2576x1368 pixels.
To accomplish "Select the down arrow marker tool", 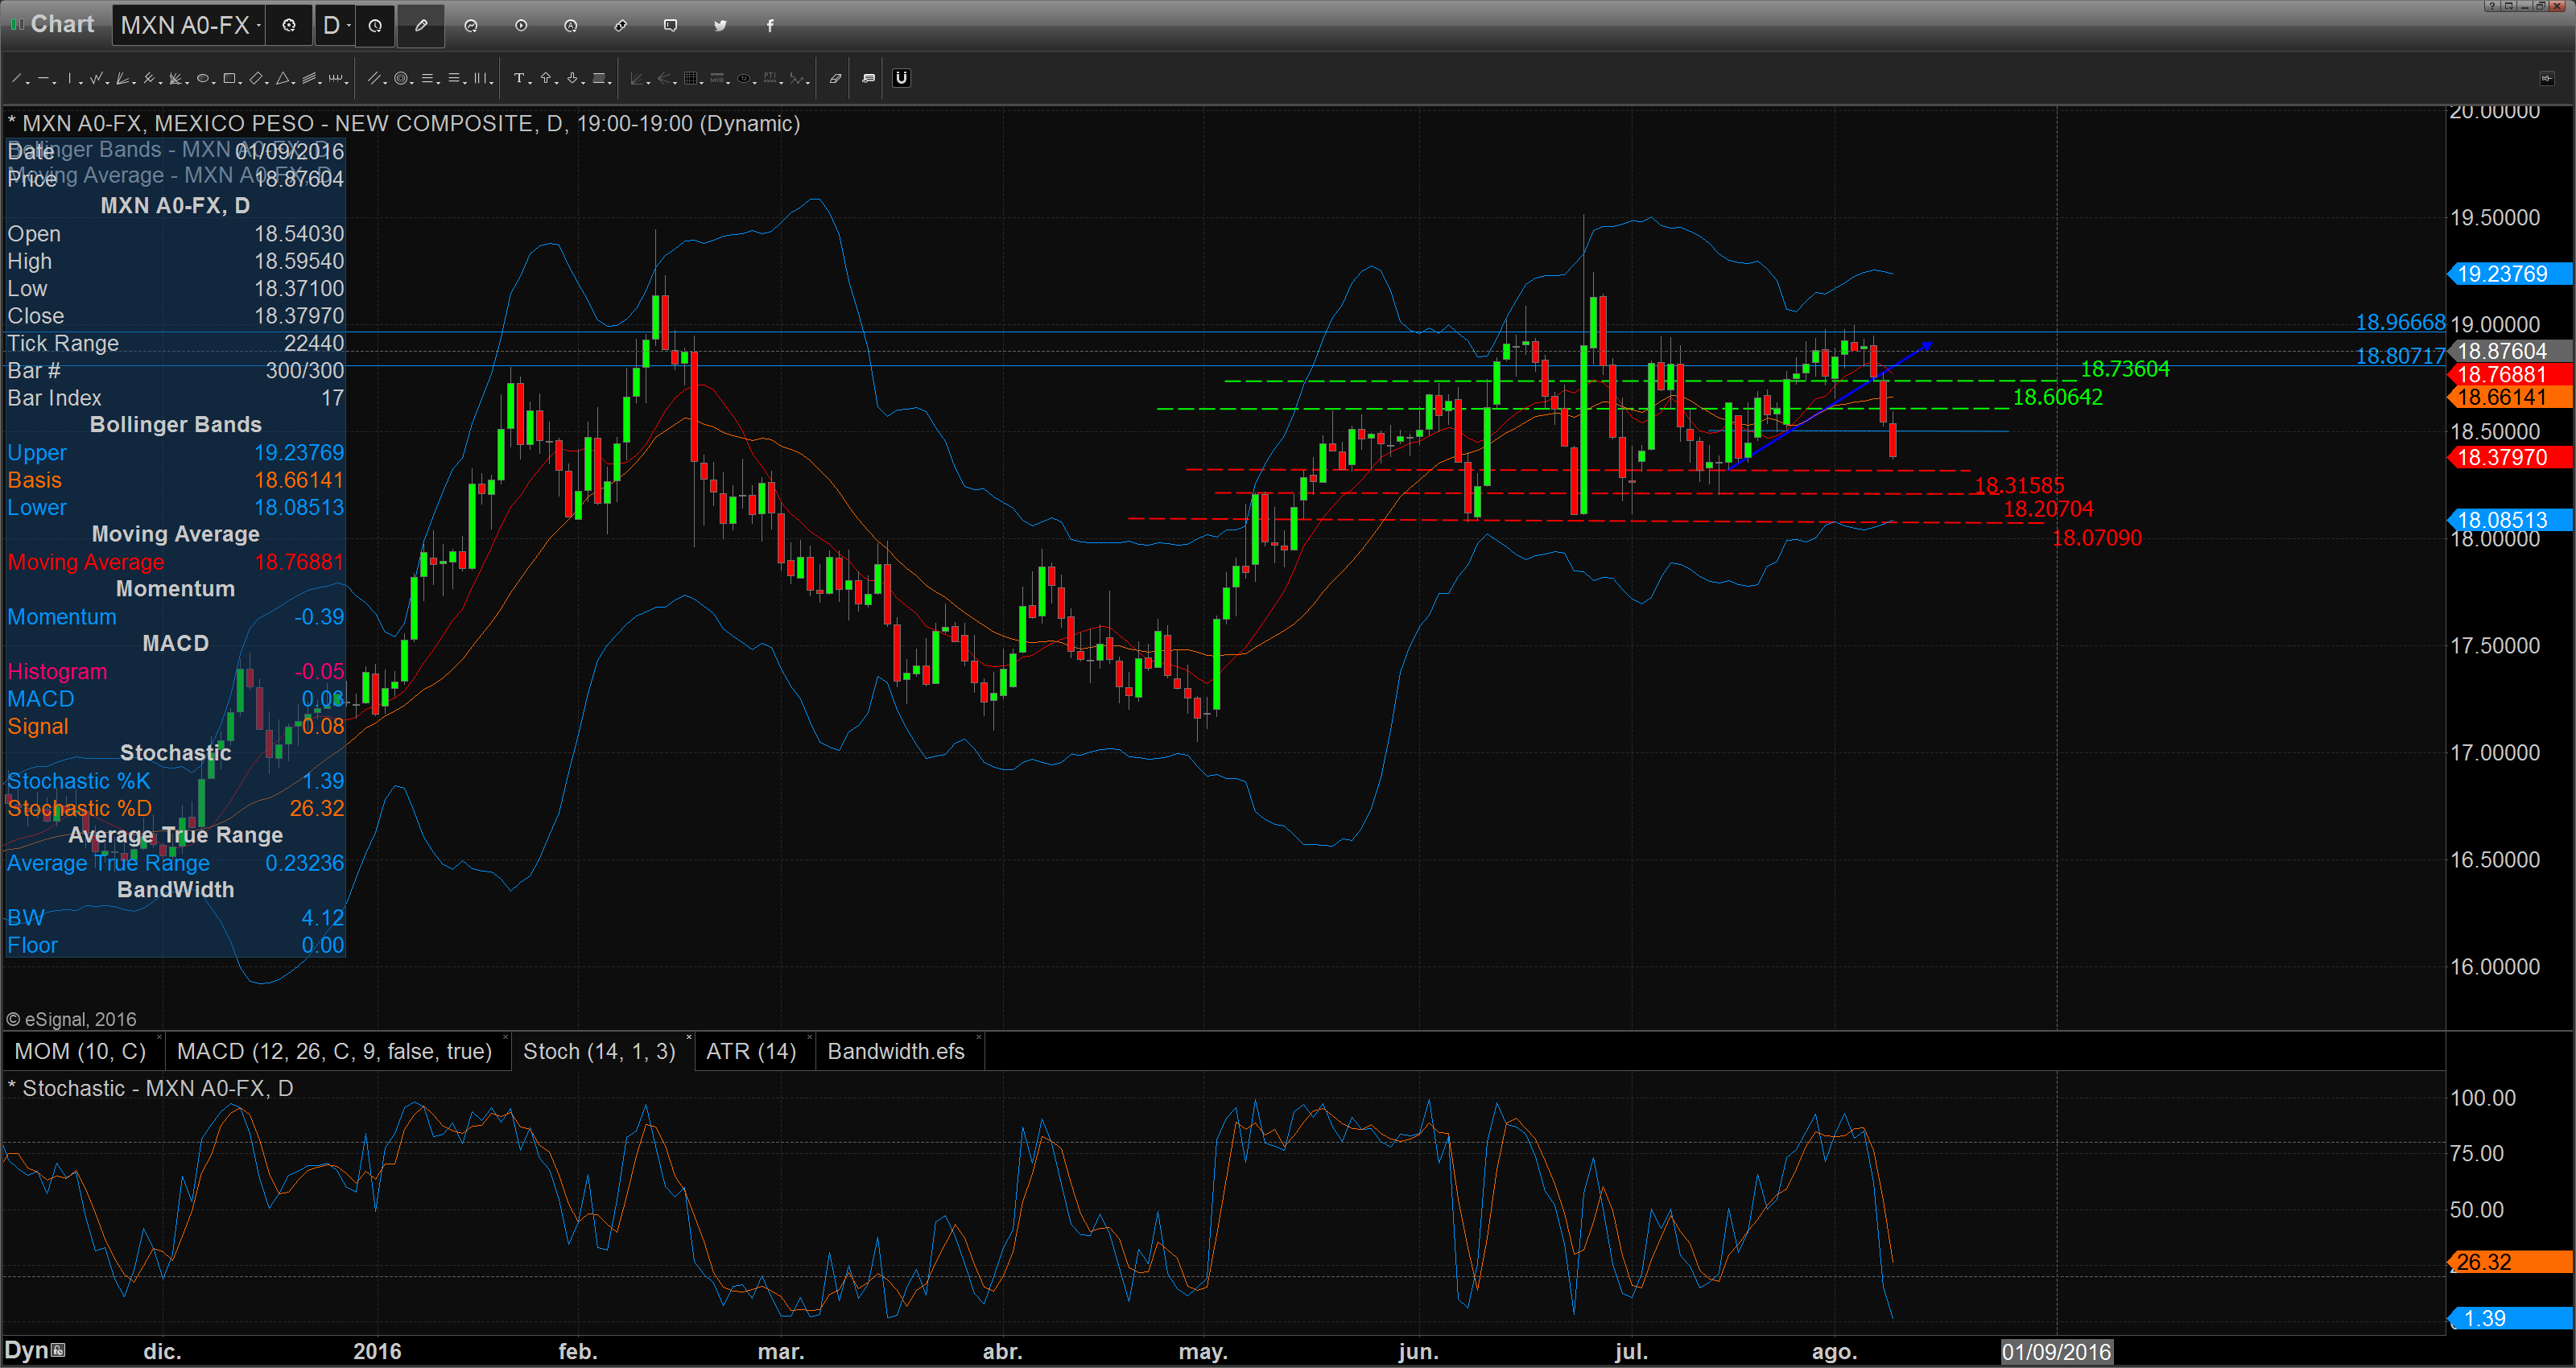I will [x=573, y=78].
